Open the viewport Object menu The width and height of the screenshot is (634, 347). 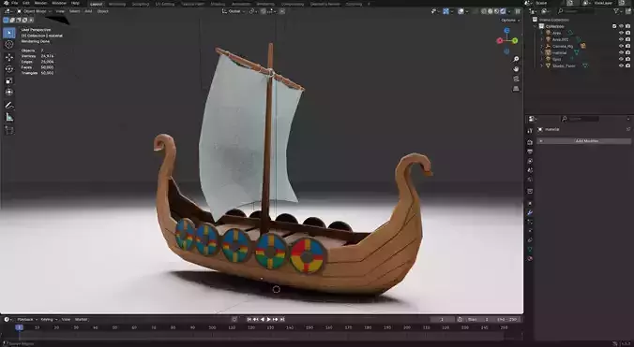pyautogui.click(x=103, y=11)
